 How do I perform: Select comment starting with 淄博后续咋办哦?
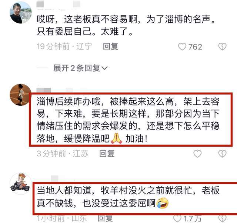(x=128, y=120)
